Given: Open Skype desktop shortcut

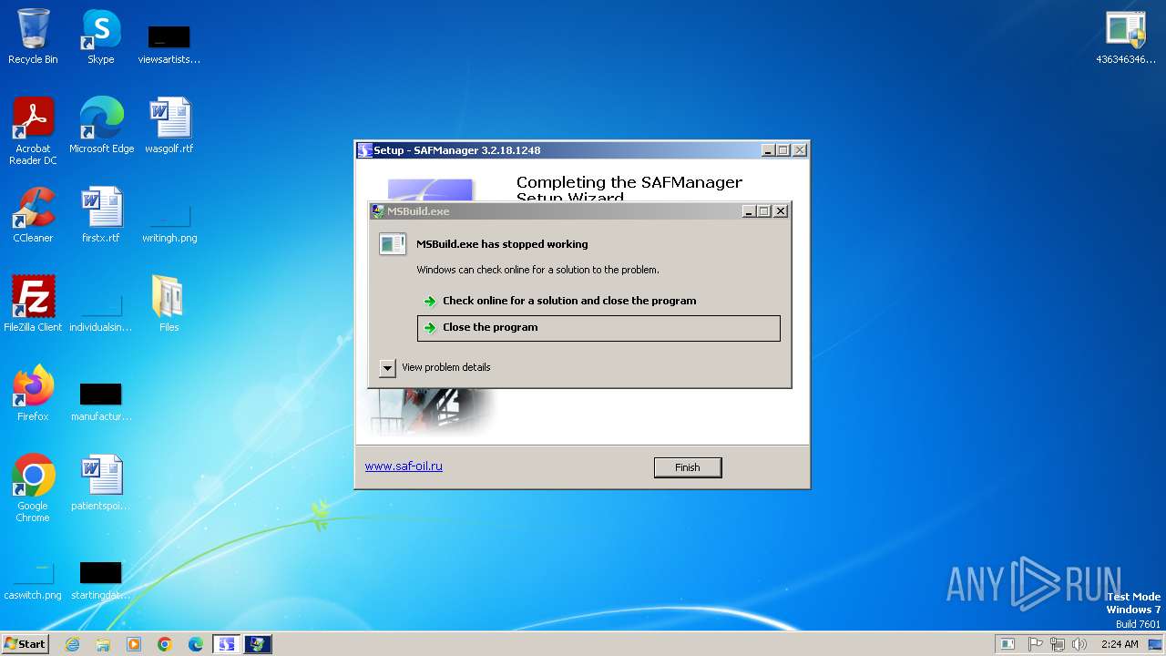Looking at the screenshot, I should coord(100,36).
